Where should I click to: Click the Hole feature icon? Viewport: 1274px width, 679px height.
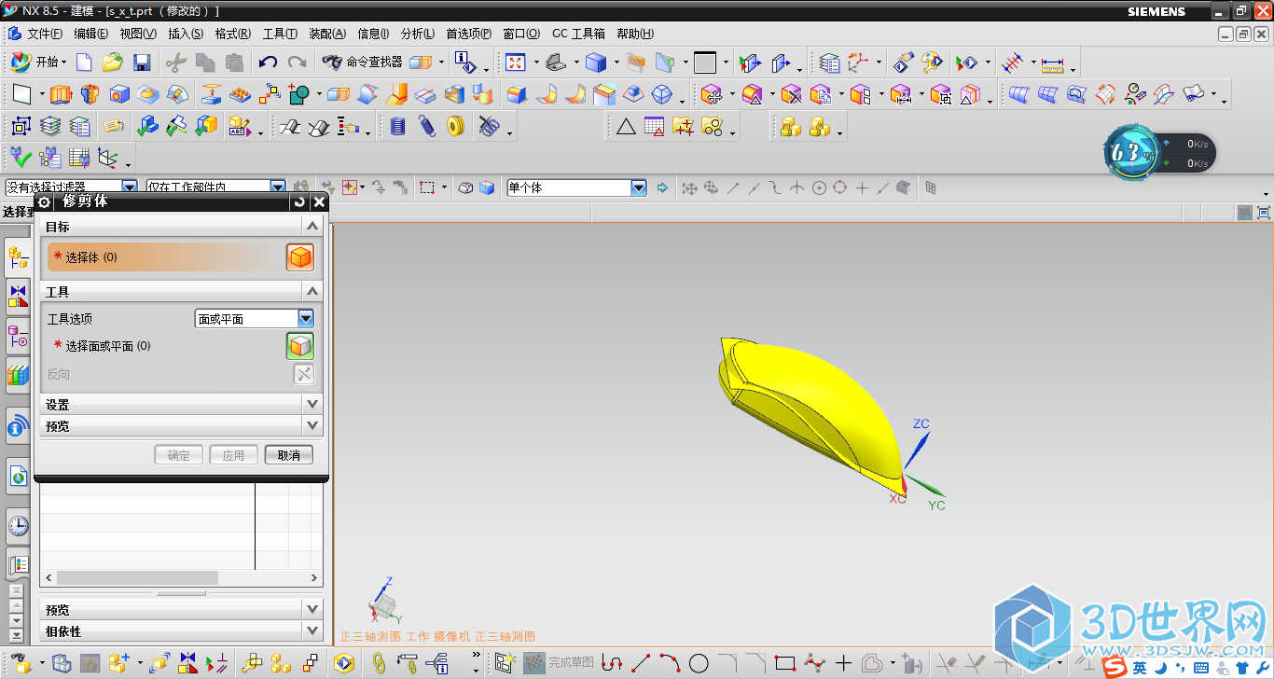(119, 94)
